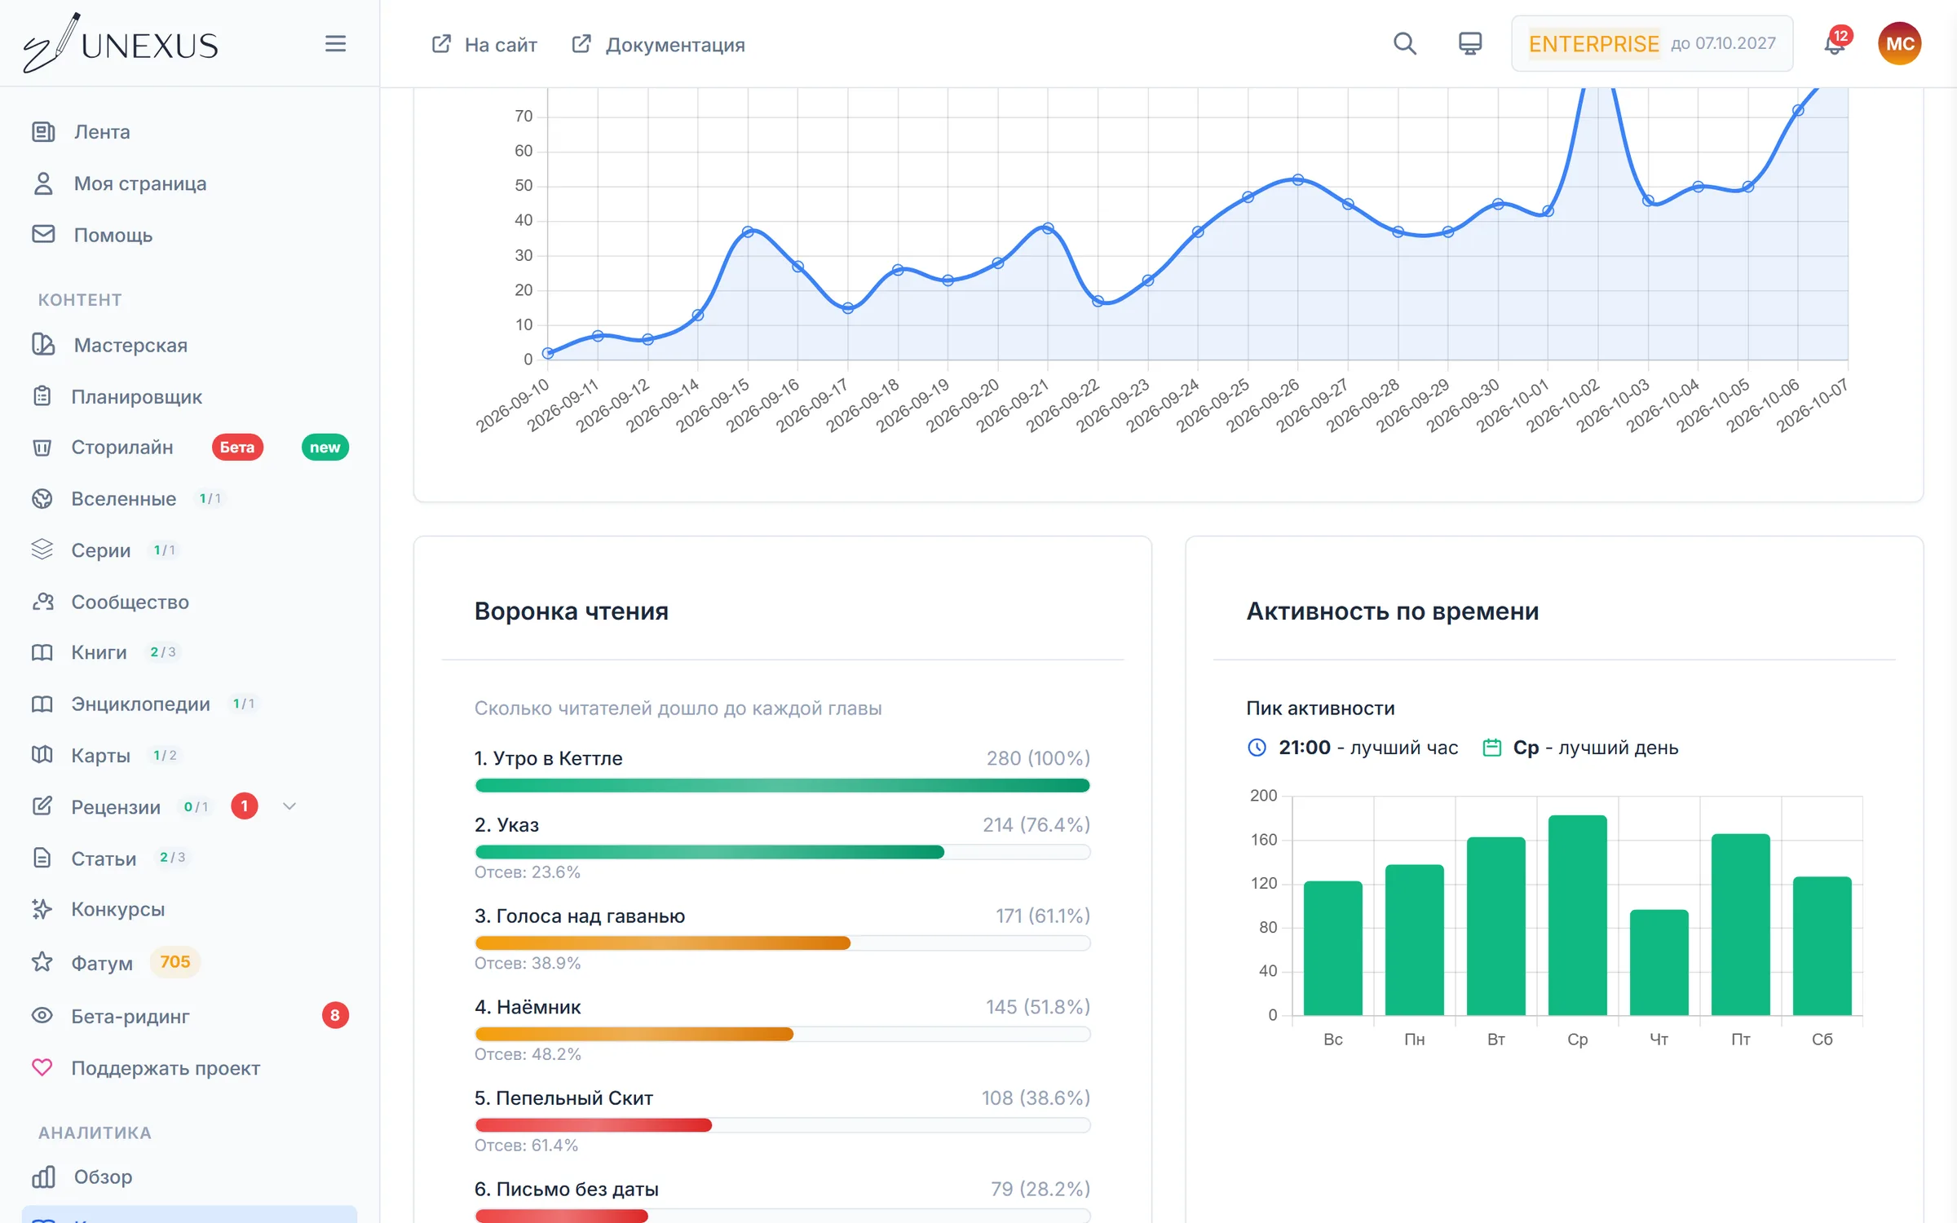Toggle the sidebar hamburger menu

tap(335, 44)
